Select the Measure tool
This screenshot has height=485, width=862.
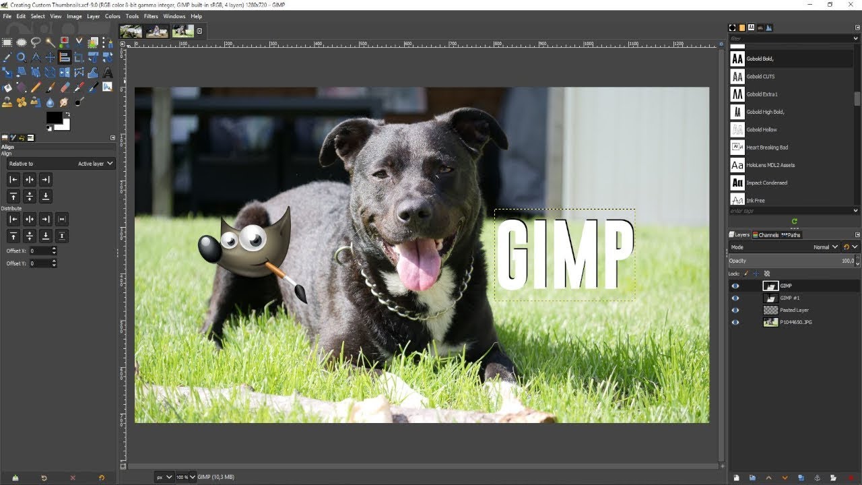(36, 57)
